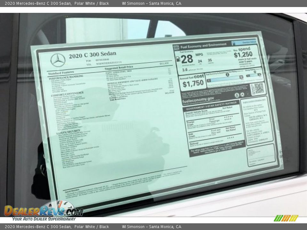Click the "COMFORT/CONVENIENCE" section heading
Viewport: 307px width, 230px height.
pyautogui.click(x=67, y=94)
